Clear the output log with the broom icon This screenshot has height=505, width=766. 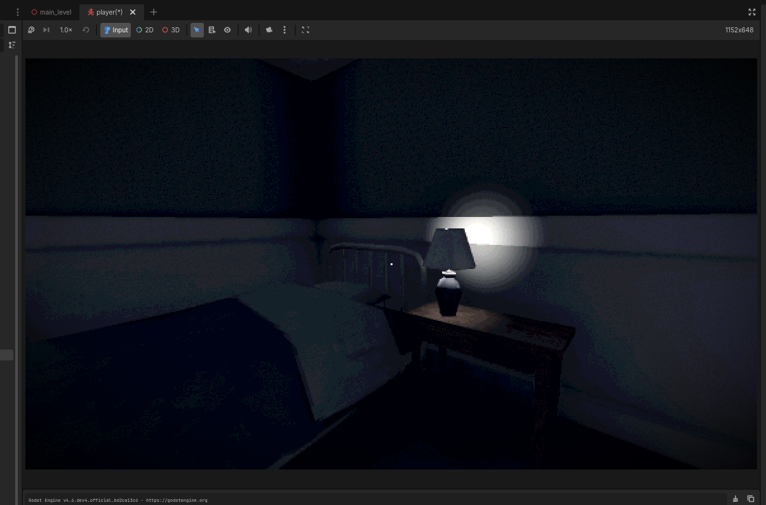click(736, 499)
